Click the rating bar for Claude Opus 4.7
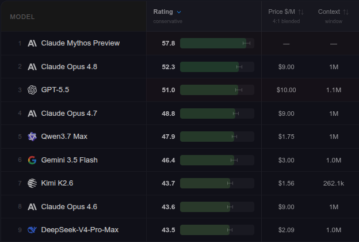 [x=217, y=114]
